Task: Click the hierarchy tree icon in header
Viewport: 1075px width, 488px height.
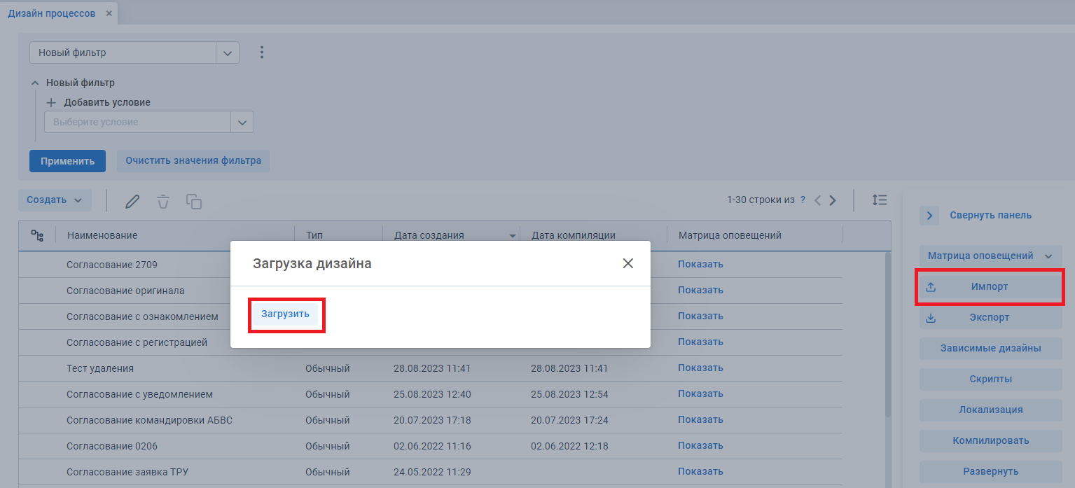Action: 37,236
